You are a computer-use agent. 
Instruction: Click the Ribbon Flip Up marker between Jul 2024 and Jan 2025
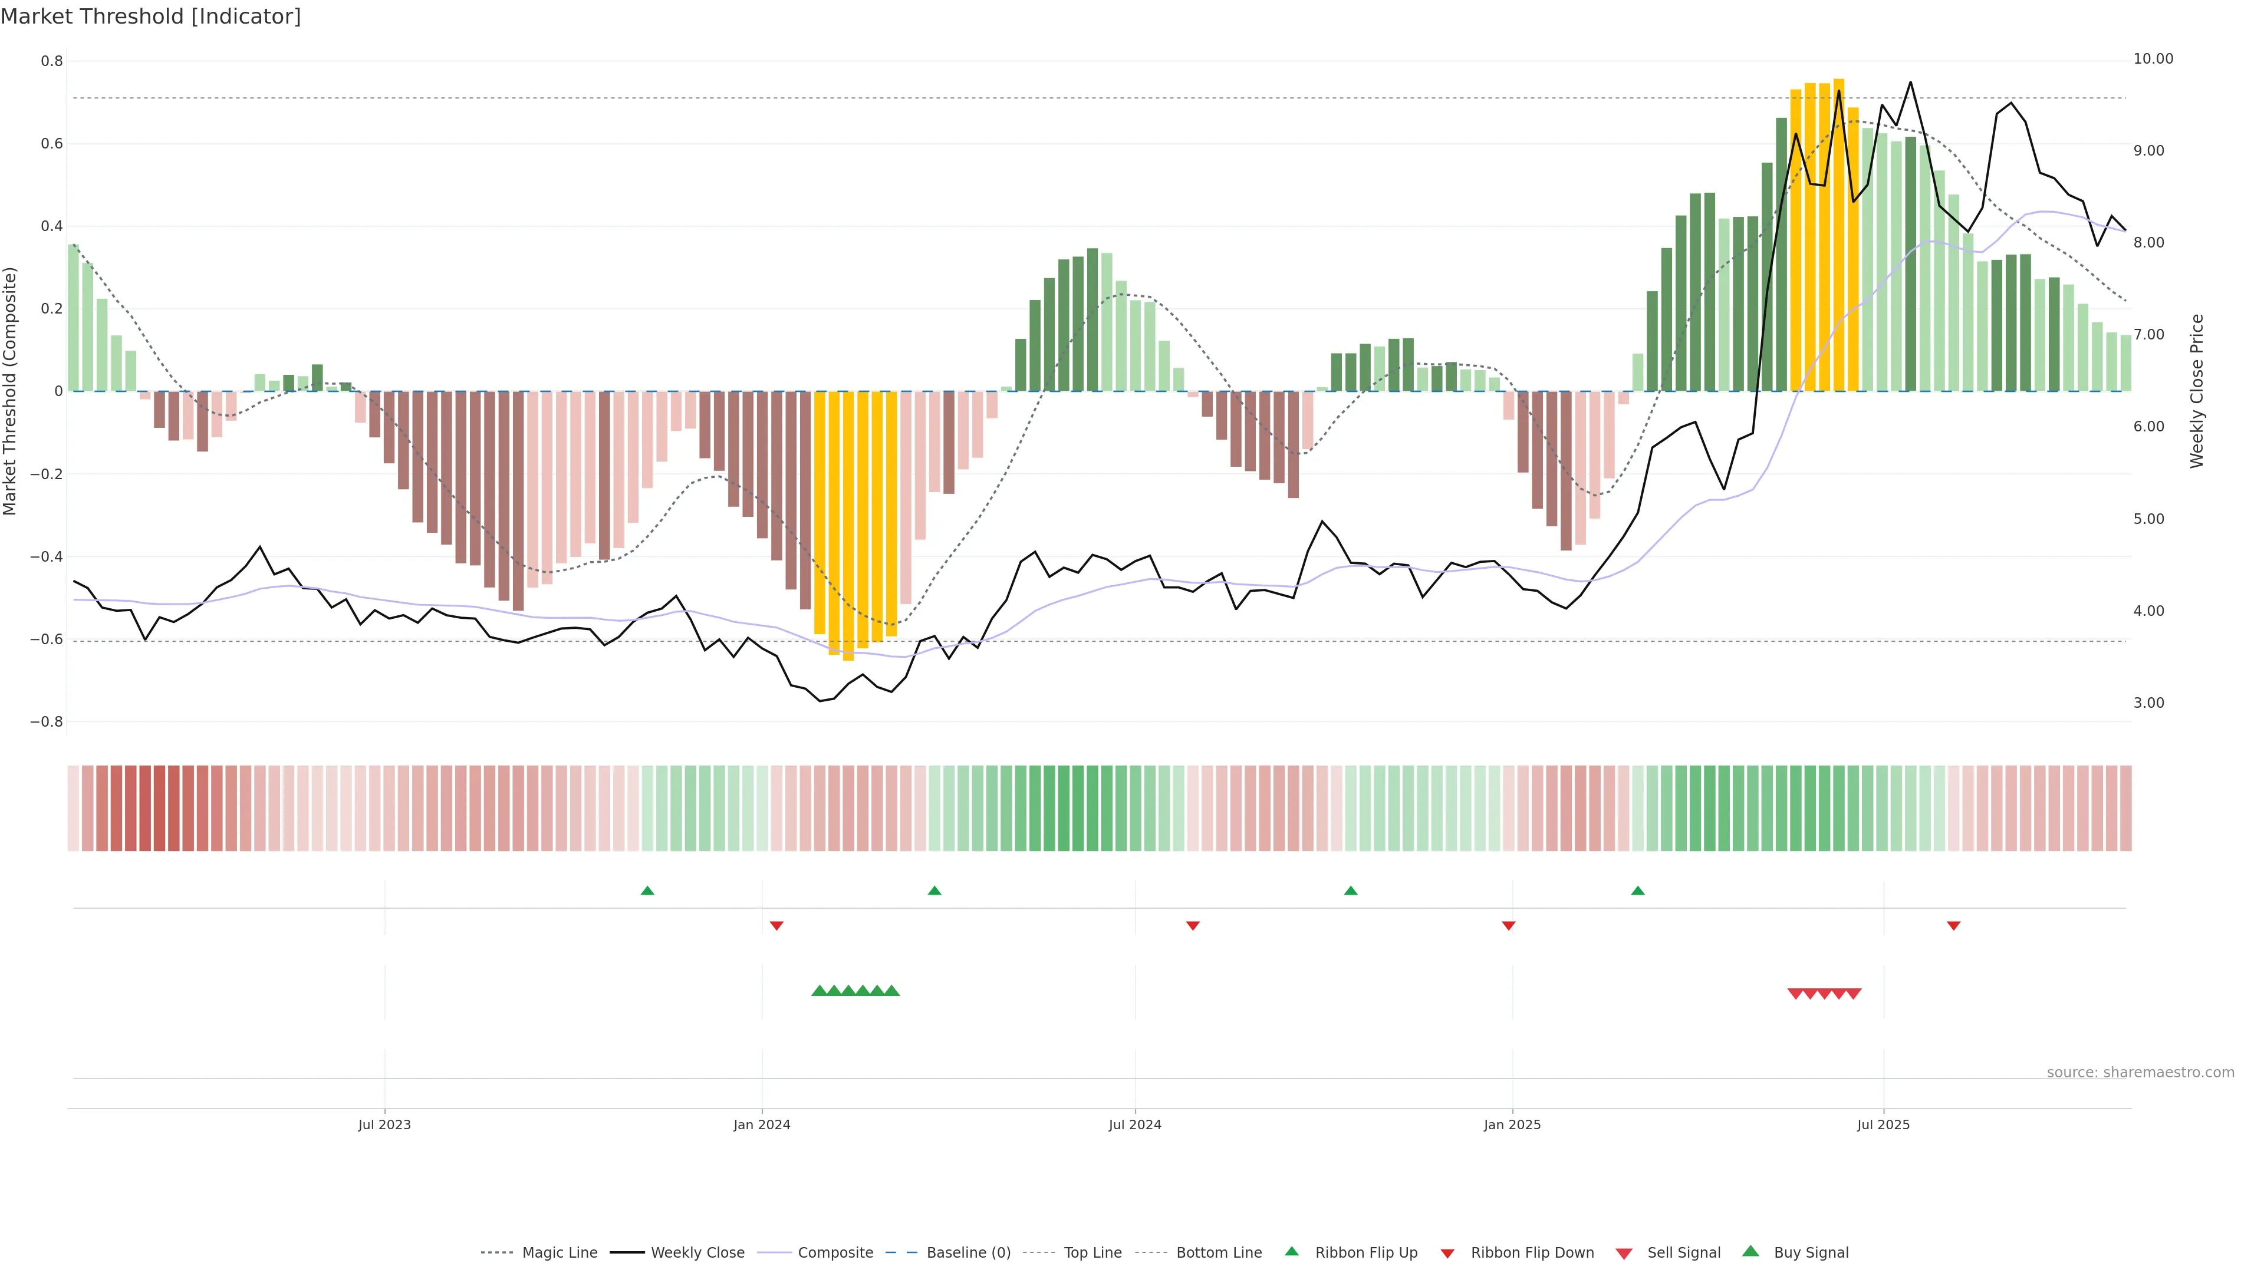(x=1351, y=891)
